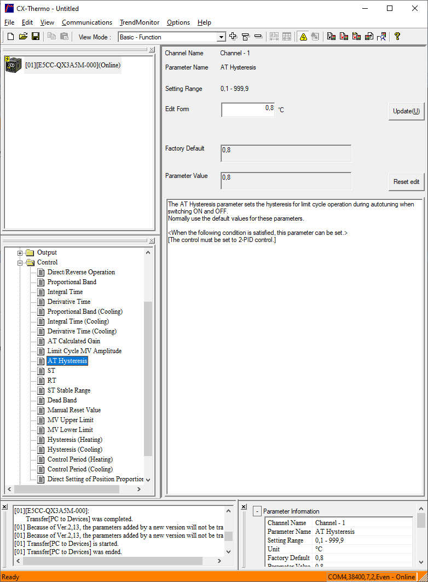Select Control Period (Cooling) parameter

pos(80,469)
